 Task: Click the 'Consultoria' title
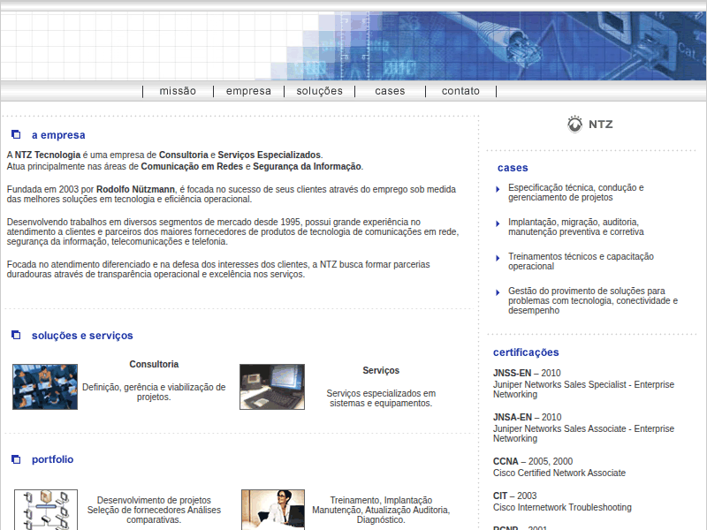pyautogui.click(x=154, y=364)
